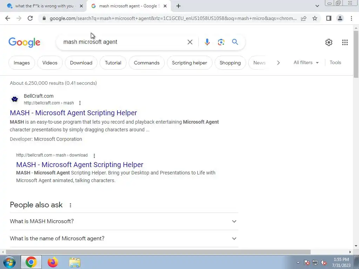Screen dimensions: 359x269
Task: Open options for the mash download result
Action: (94, 156)
